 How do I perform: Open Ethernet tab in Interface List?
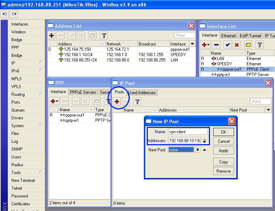(x=228, y=36)
